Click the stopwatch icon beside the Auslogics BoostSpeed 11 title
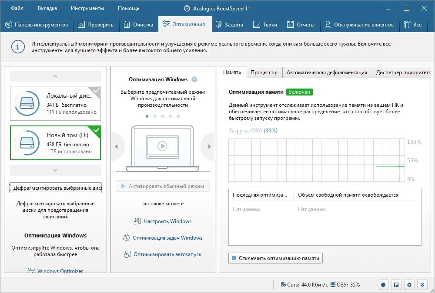435x293 pixels. 187,9
